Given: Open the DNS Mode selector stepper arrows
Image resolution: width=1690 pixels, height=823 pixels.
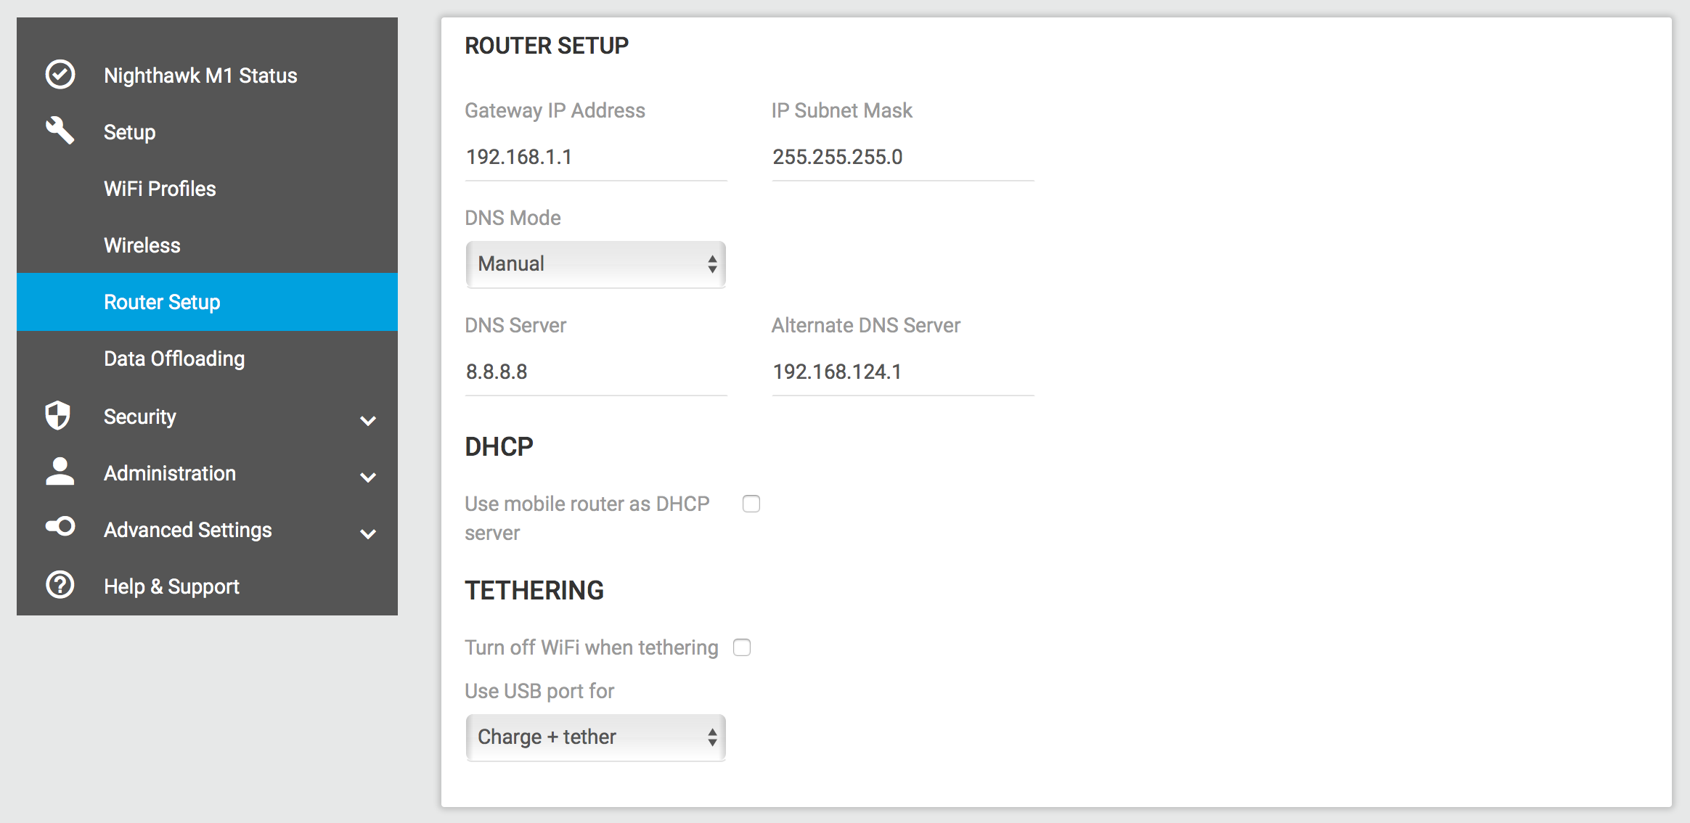Looking at the screenshot, I should click(x=712, y=264).
